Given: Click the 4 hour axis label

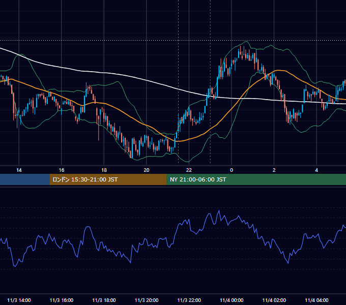Looking at the screenshot, I should [316, 170].
